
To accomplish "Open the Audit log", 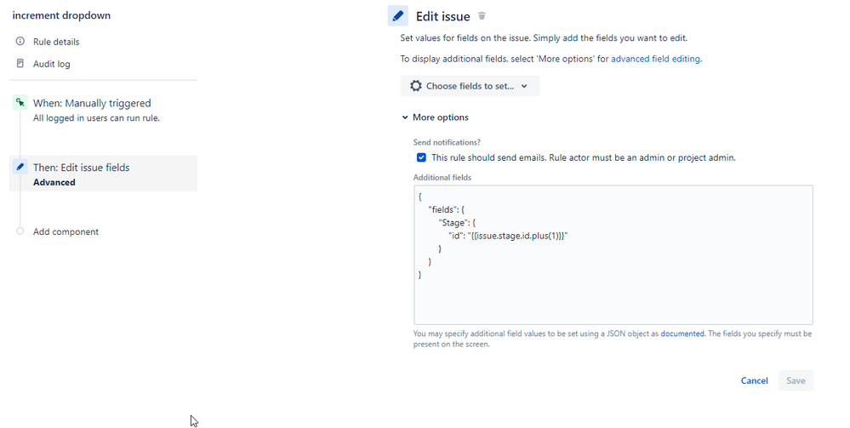I will tap(52, 64).
